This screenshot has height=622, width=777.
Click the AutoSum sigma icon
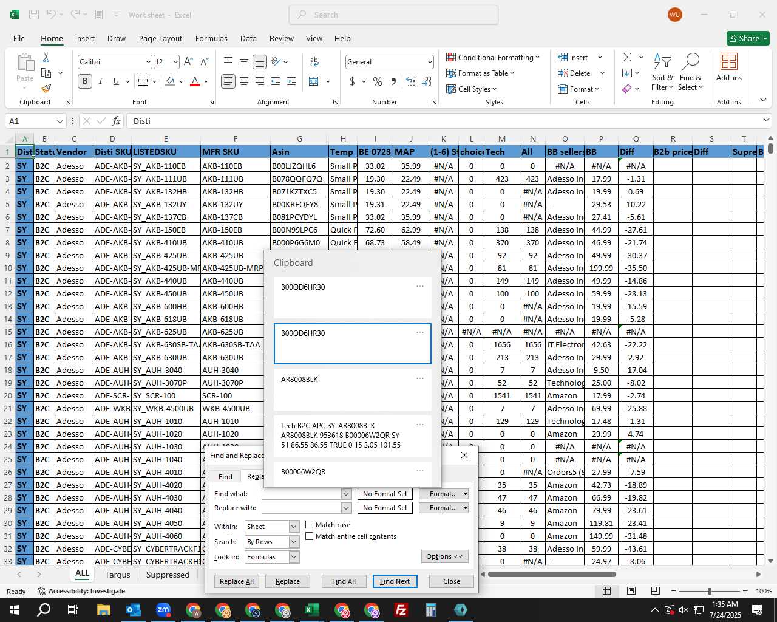click(x=627, y=57)
